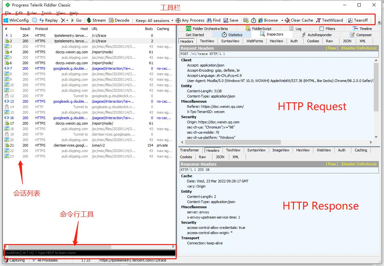This screenshot has width=384, height=266.
Task: Click Go to resume breakpoints
Action: tap(76, 20)
